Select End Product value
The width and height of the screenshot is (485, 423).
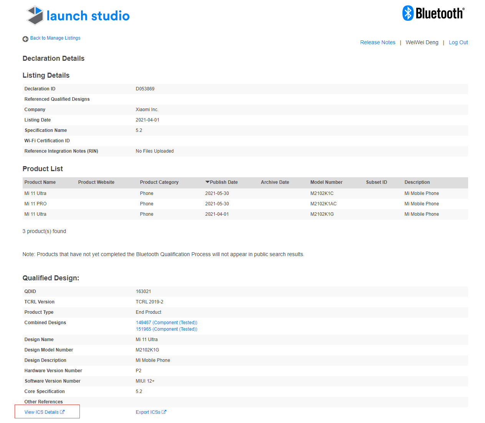pos(149,312)
